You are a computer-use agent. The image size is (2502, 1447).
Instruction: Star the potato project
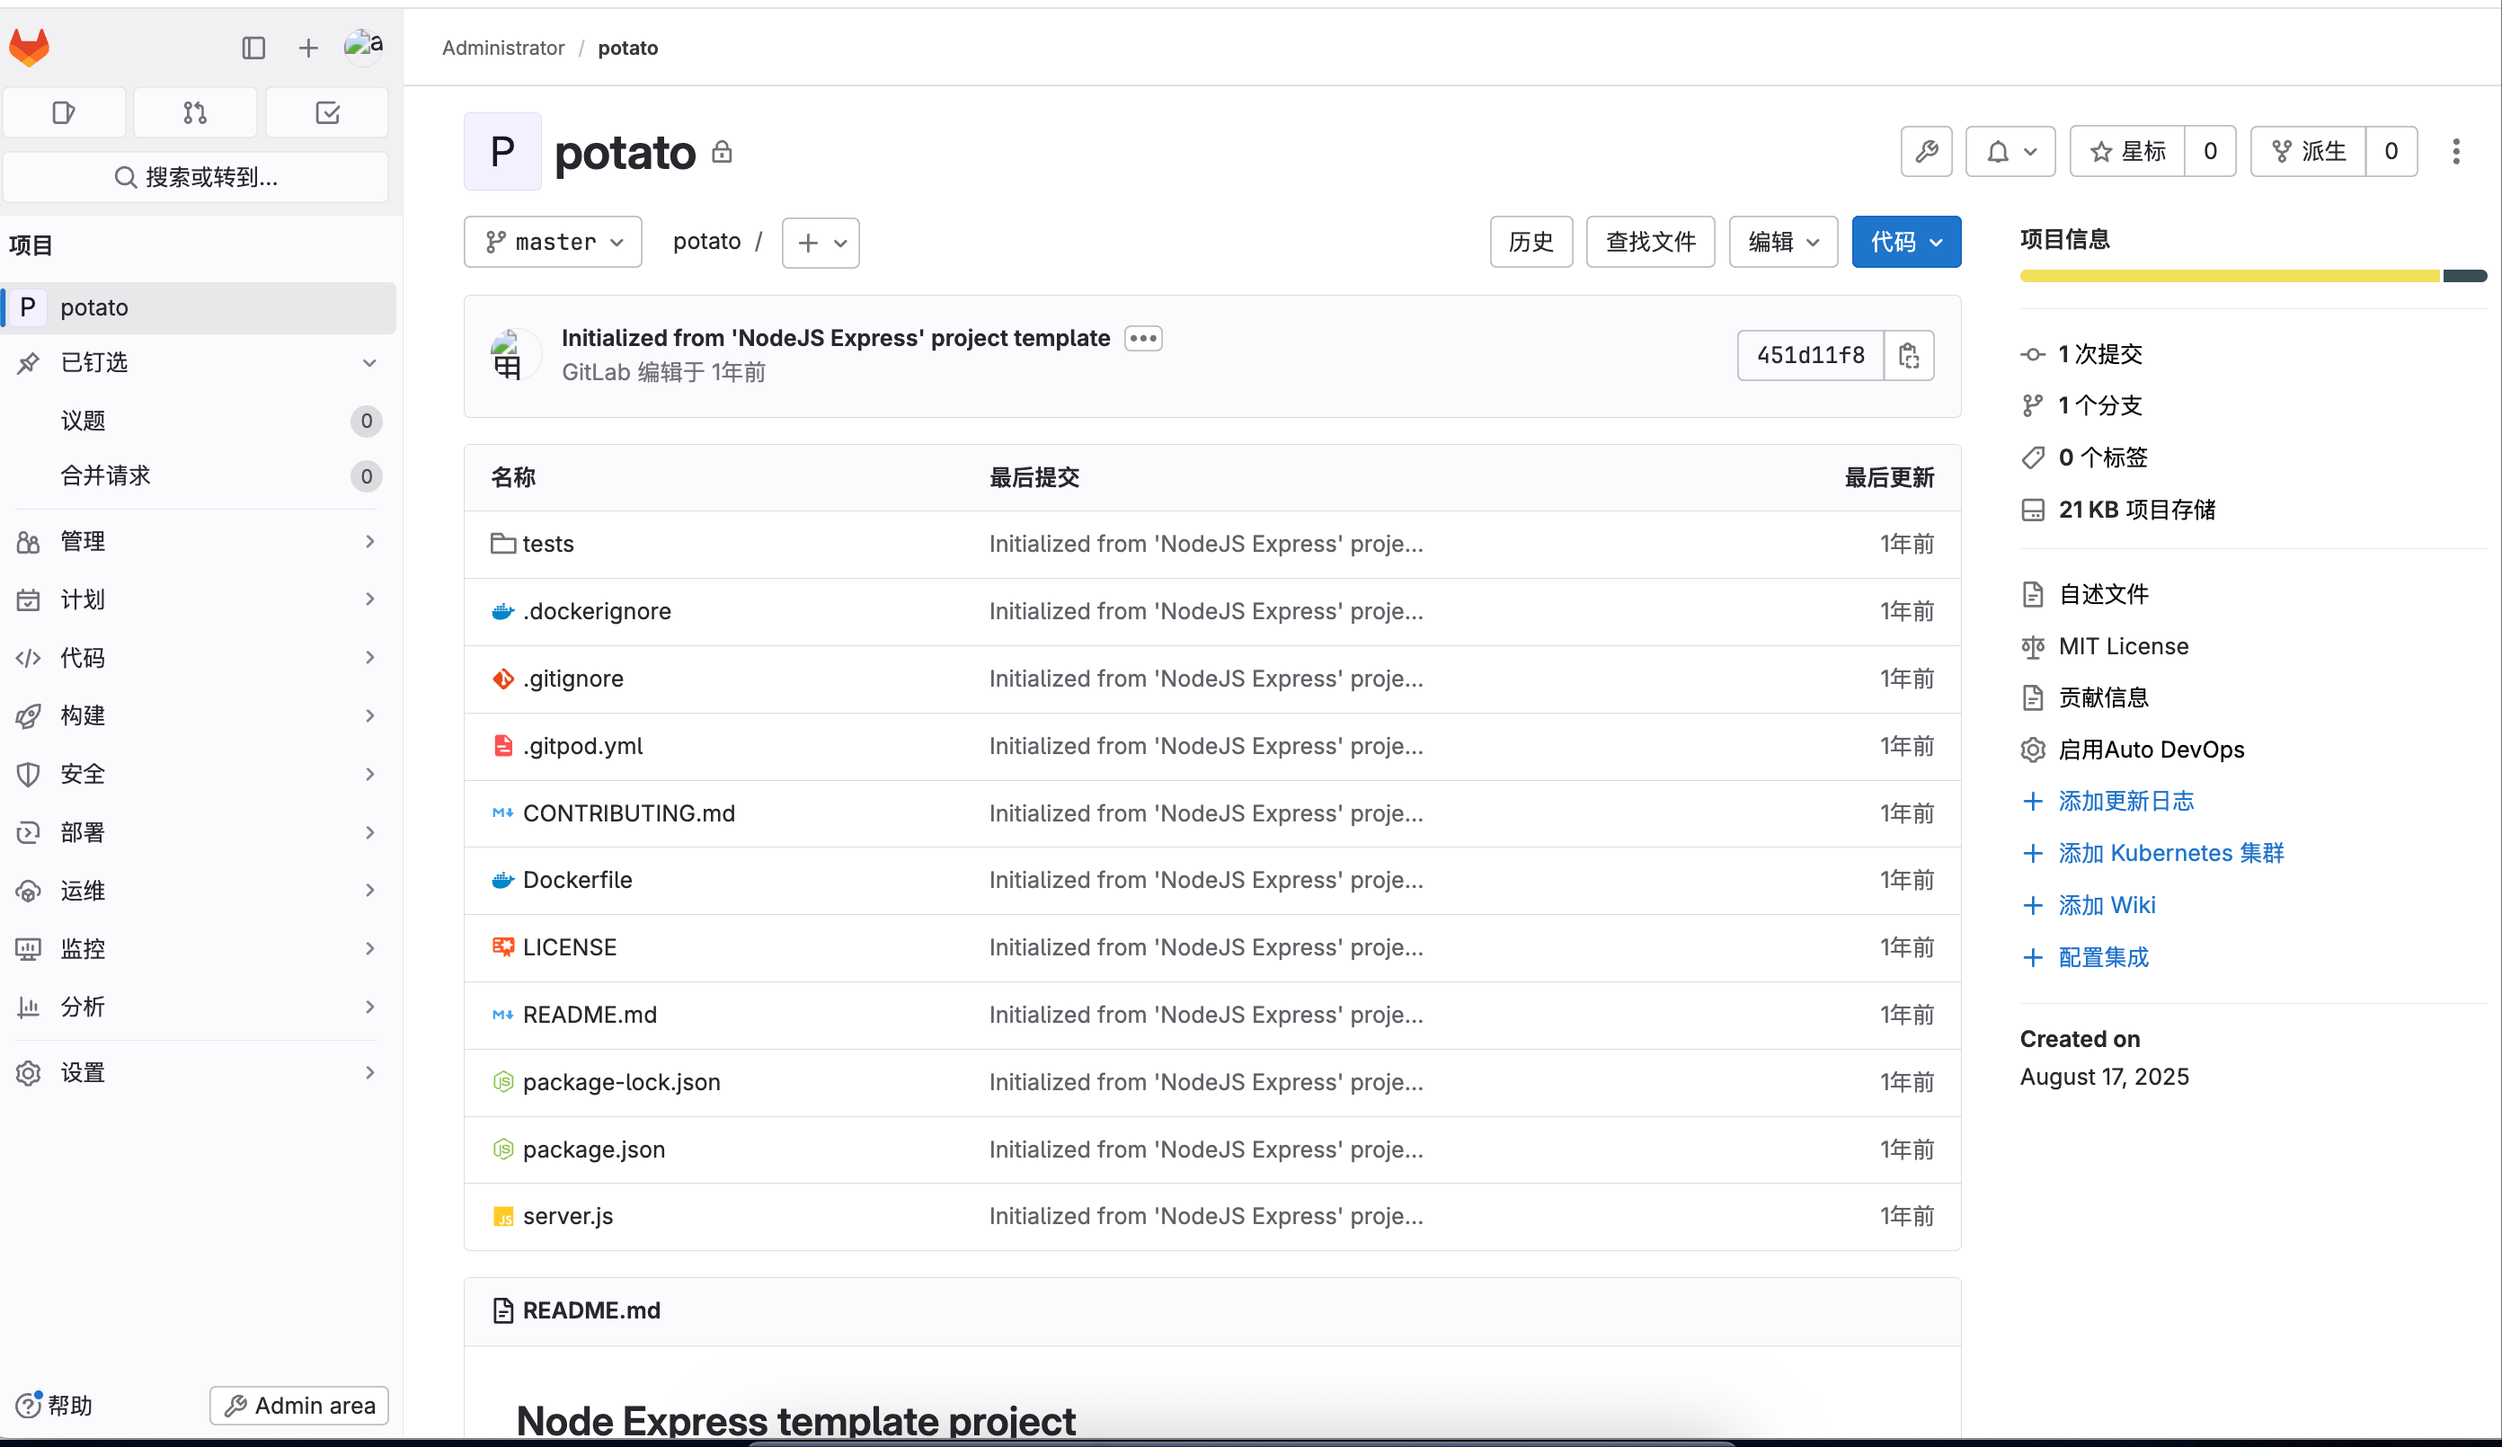pyautogui.click(x=2128, y=151)
